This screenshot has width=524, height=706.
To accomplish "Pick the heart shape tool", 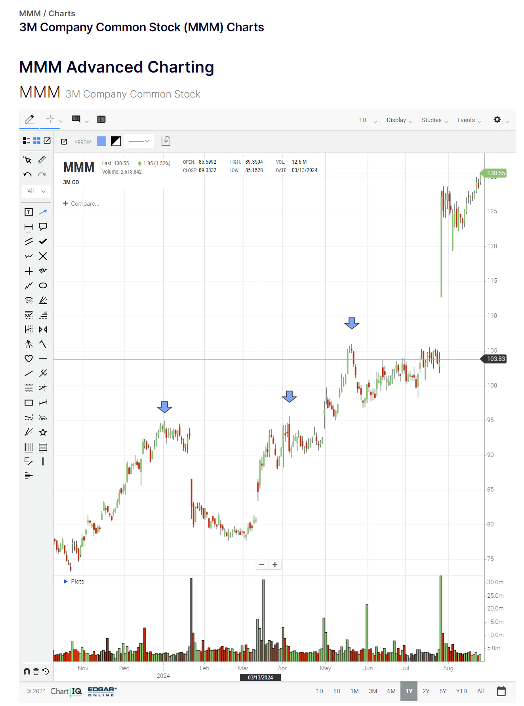I will (x=29, y=359).
